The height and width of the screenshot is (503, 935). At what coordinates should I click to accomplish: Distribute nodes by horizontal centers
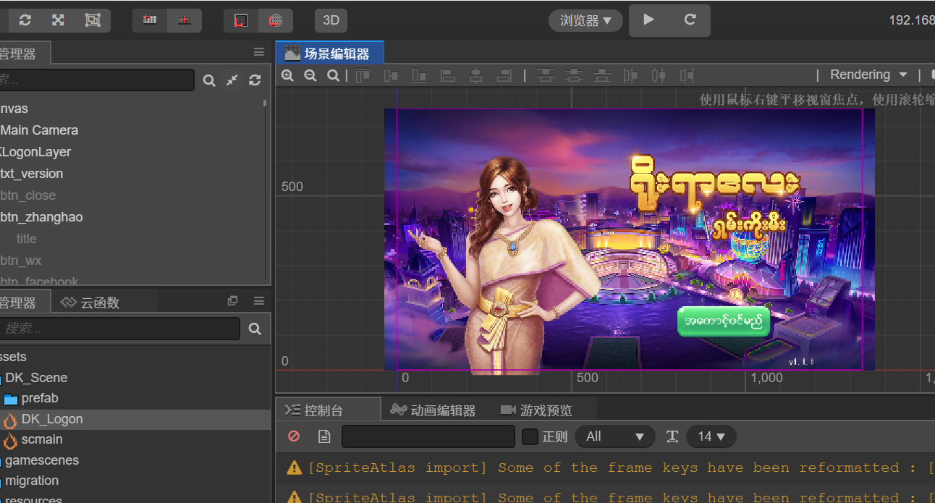pos(659,75)
